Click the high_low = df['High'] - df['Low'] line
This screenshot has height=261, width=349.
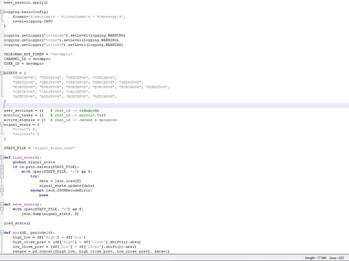(49, 237)
